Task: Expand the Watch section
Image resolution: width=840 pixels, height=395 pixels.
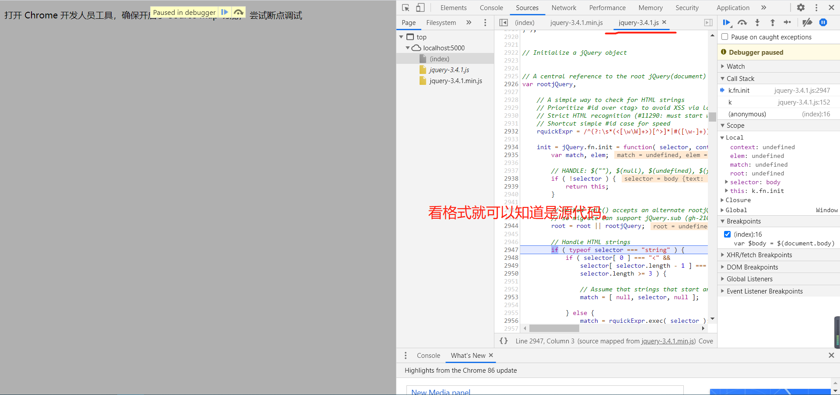Action: 735,66
